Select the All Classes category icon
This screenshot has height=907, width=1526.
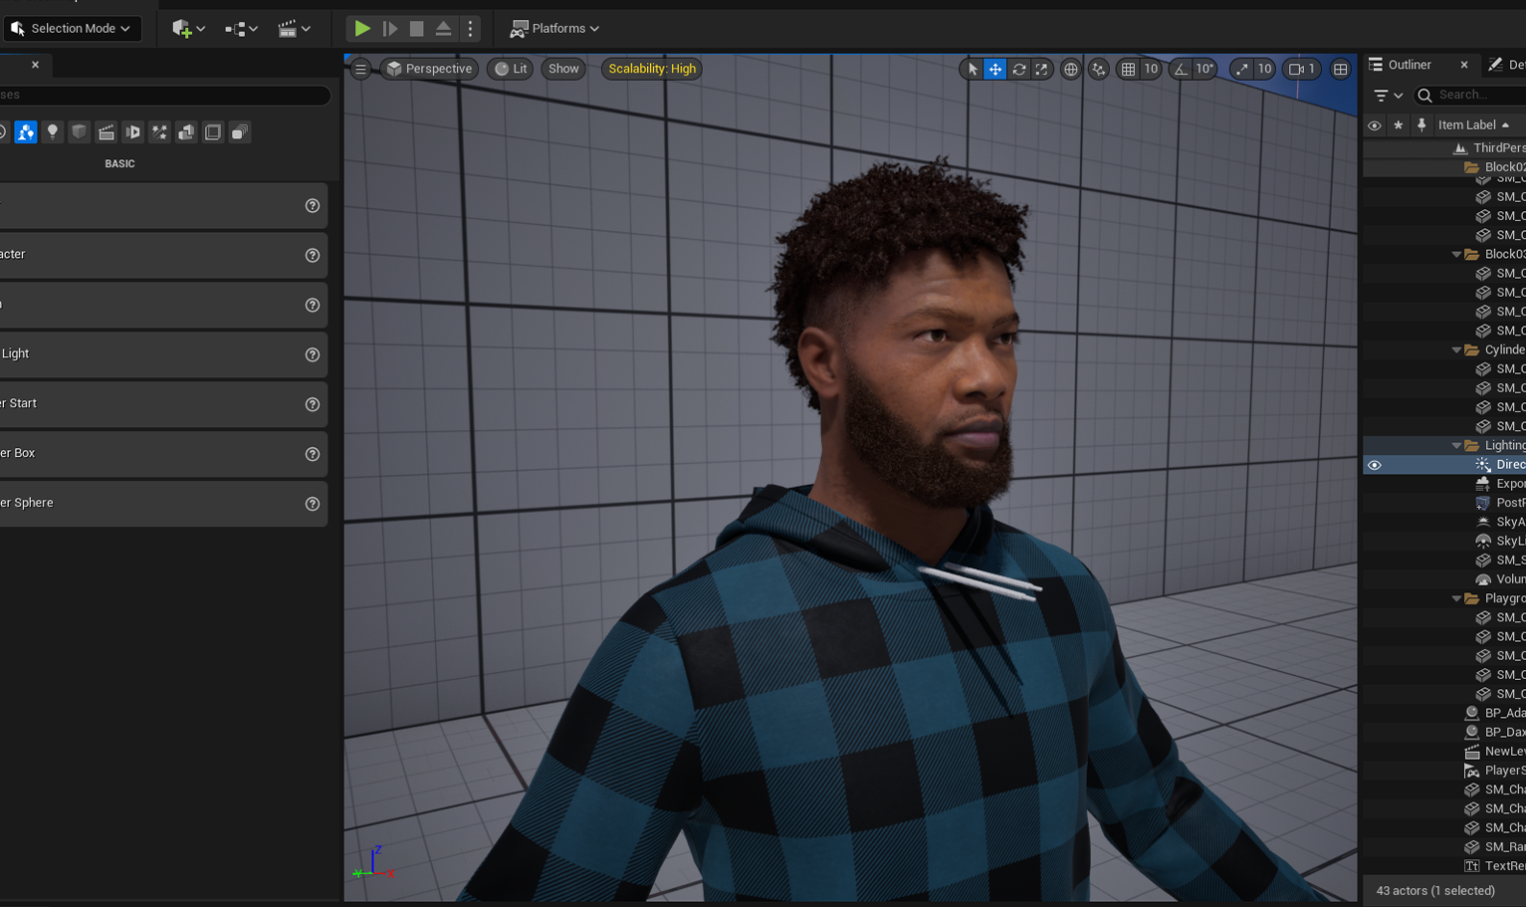(x=240, y=132)
